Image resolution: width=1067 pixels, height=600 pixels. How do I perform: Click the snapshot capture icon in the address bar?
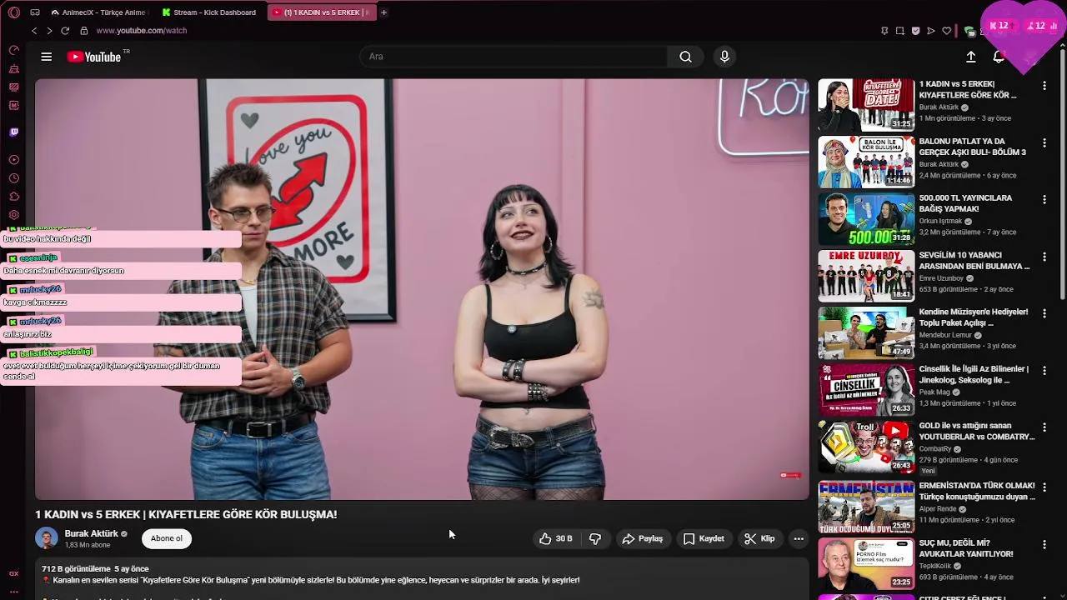pos(900,31)
